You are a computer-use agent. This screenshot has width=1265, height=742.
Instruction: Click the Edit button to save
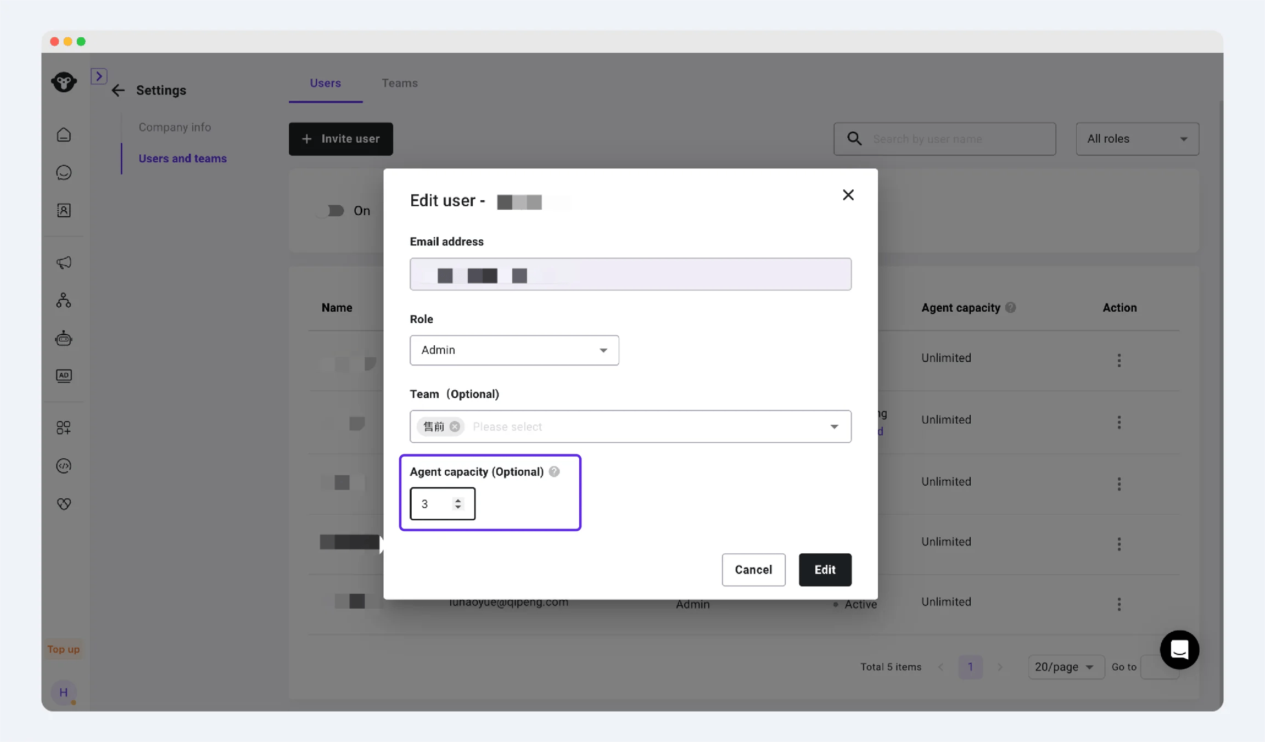825,570
